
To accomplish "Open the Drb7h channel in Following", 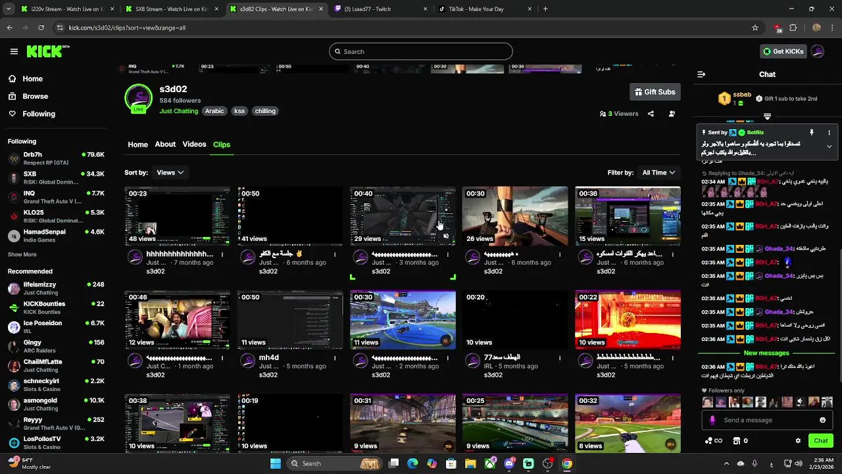I will 56,158.
